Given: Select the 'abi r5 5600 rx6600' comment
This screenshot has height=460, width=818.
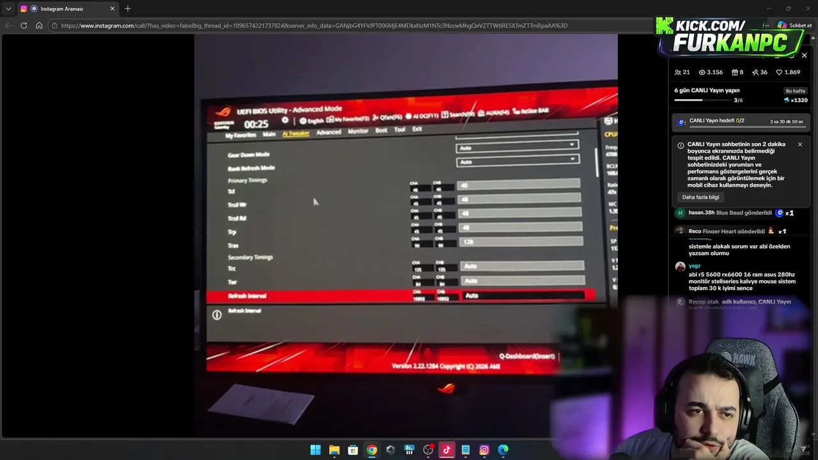Looking at the screenshot, I should (742, 281).
